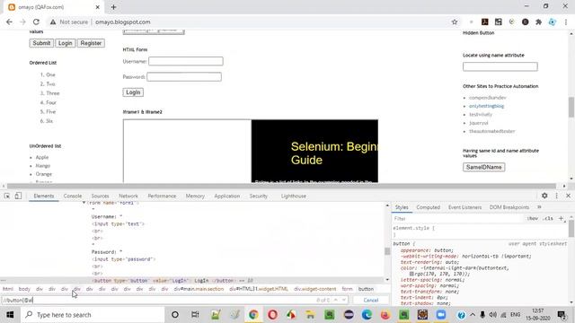Switch to the Computed styles tab
This screenshot has width=575, height=323.
428,207
